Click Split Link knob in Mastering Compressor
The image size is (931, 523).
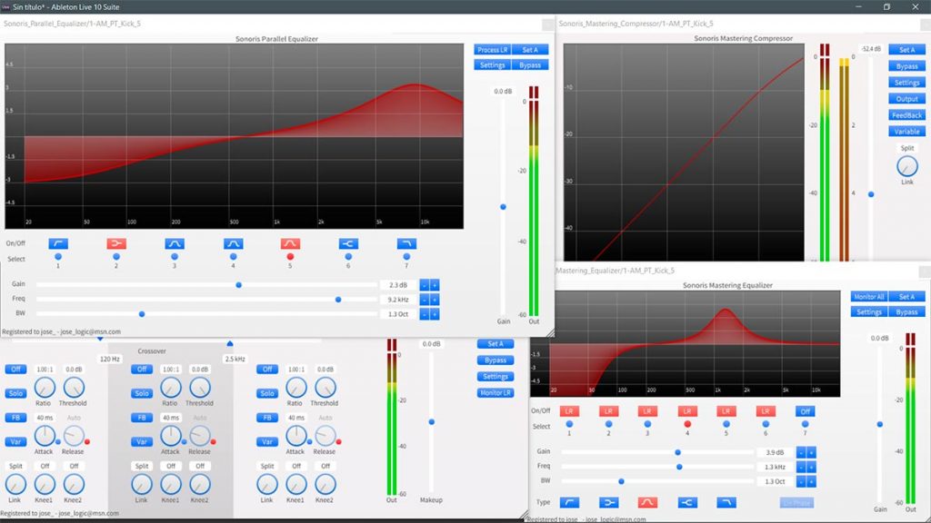(907, 167)
